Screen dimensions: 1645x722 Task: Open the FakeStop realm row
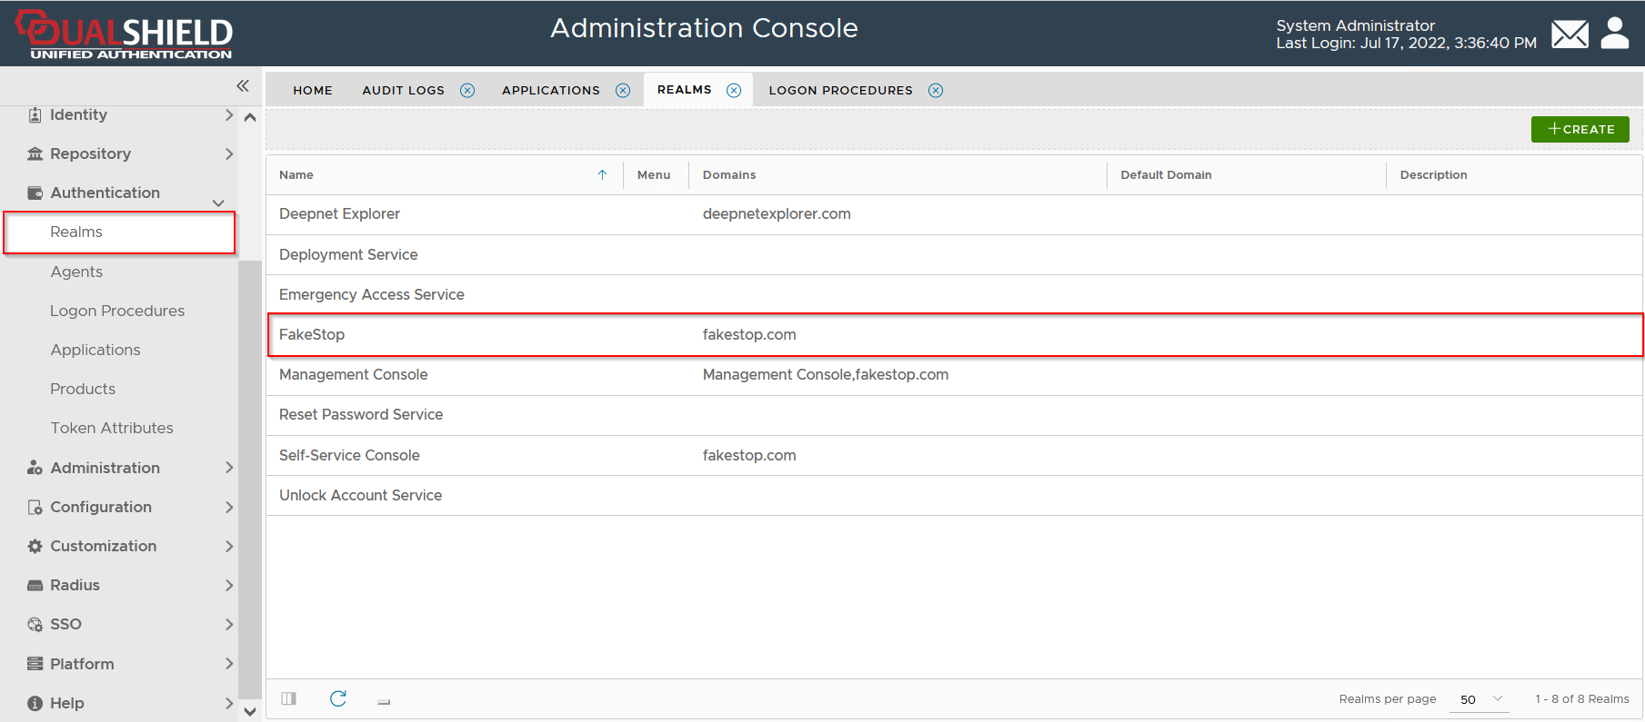tap(312, 334)
